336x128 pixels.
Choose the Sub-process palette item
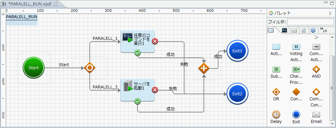point(276,72)
